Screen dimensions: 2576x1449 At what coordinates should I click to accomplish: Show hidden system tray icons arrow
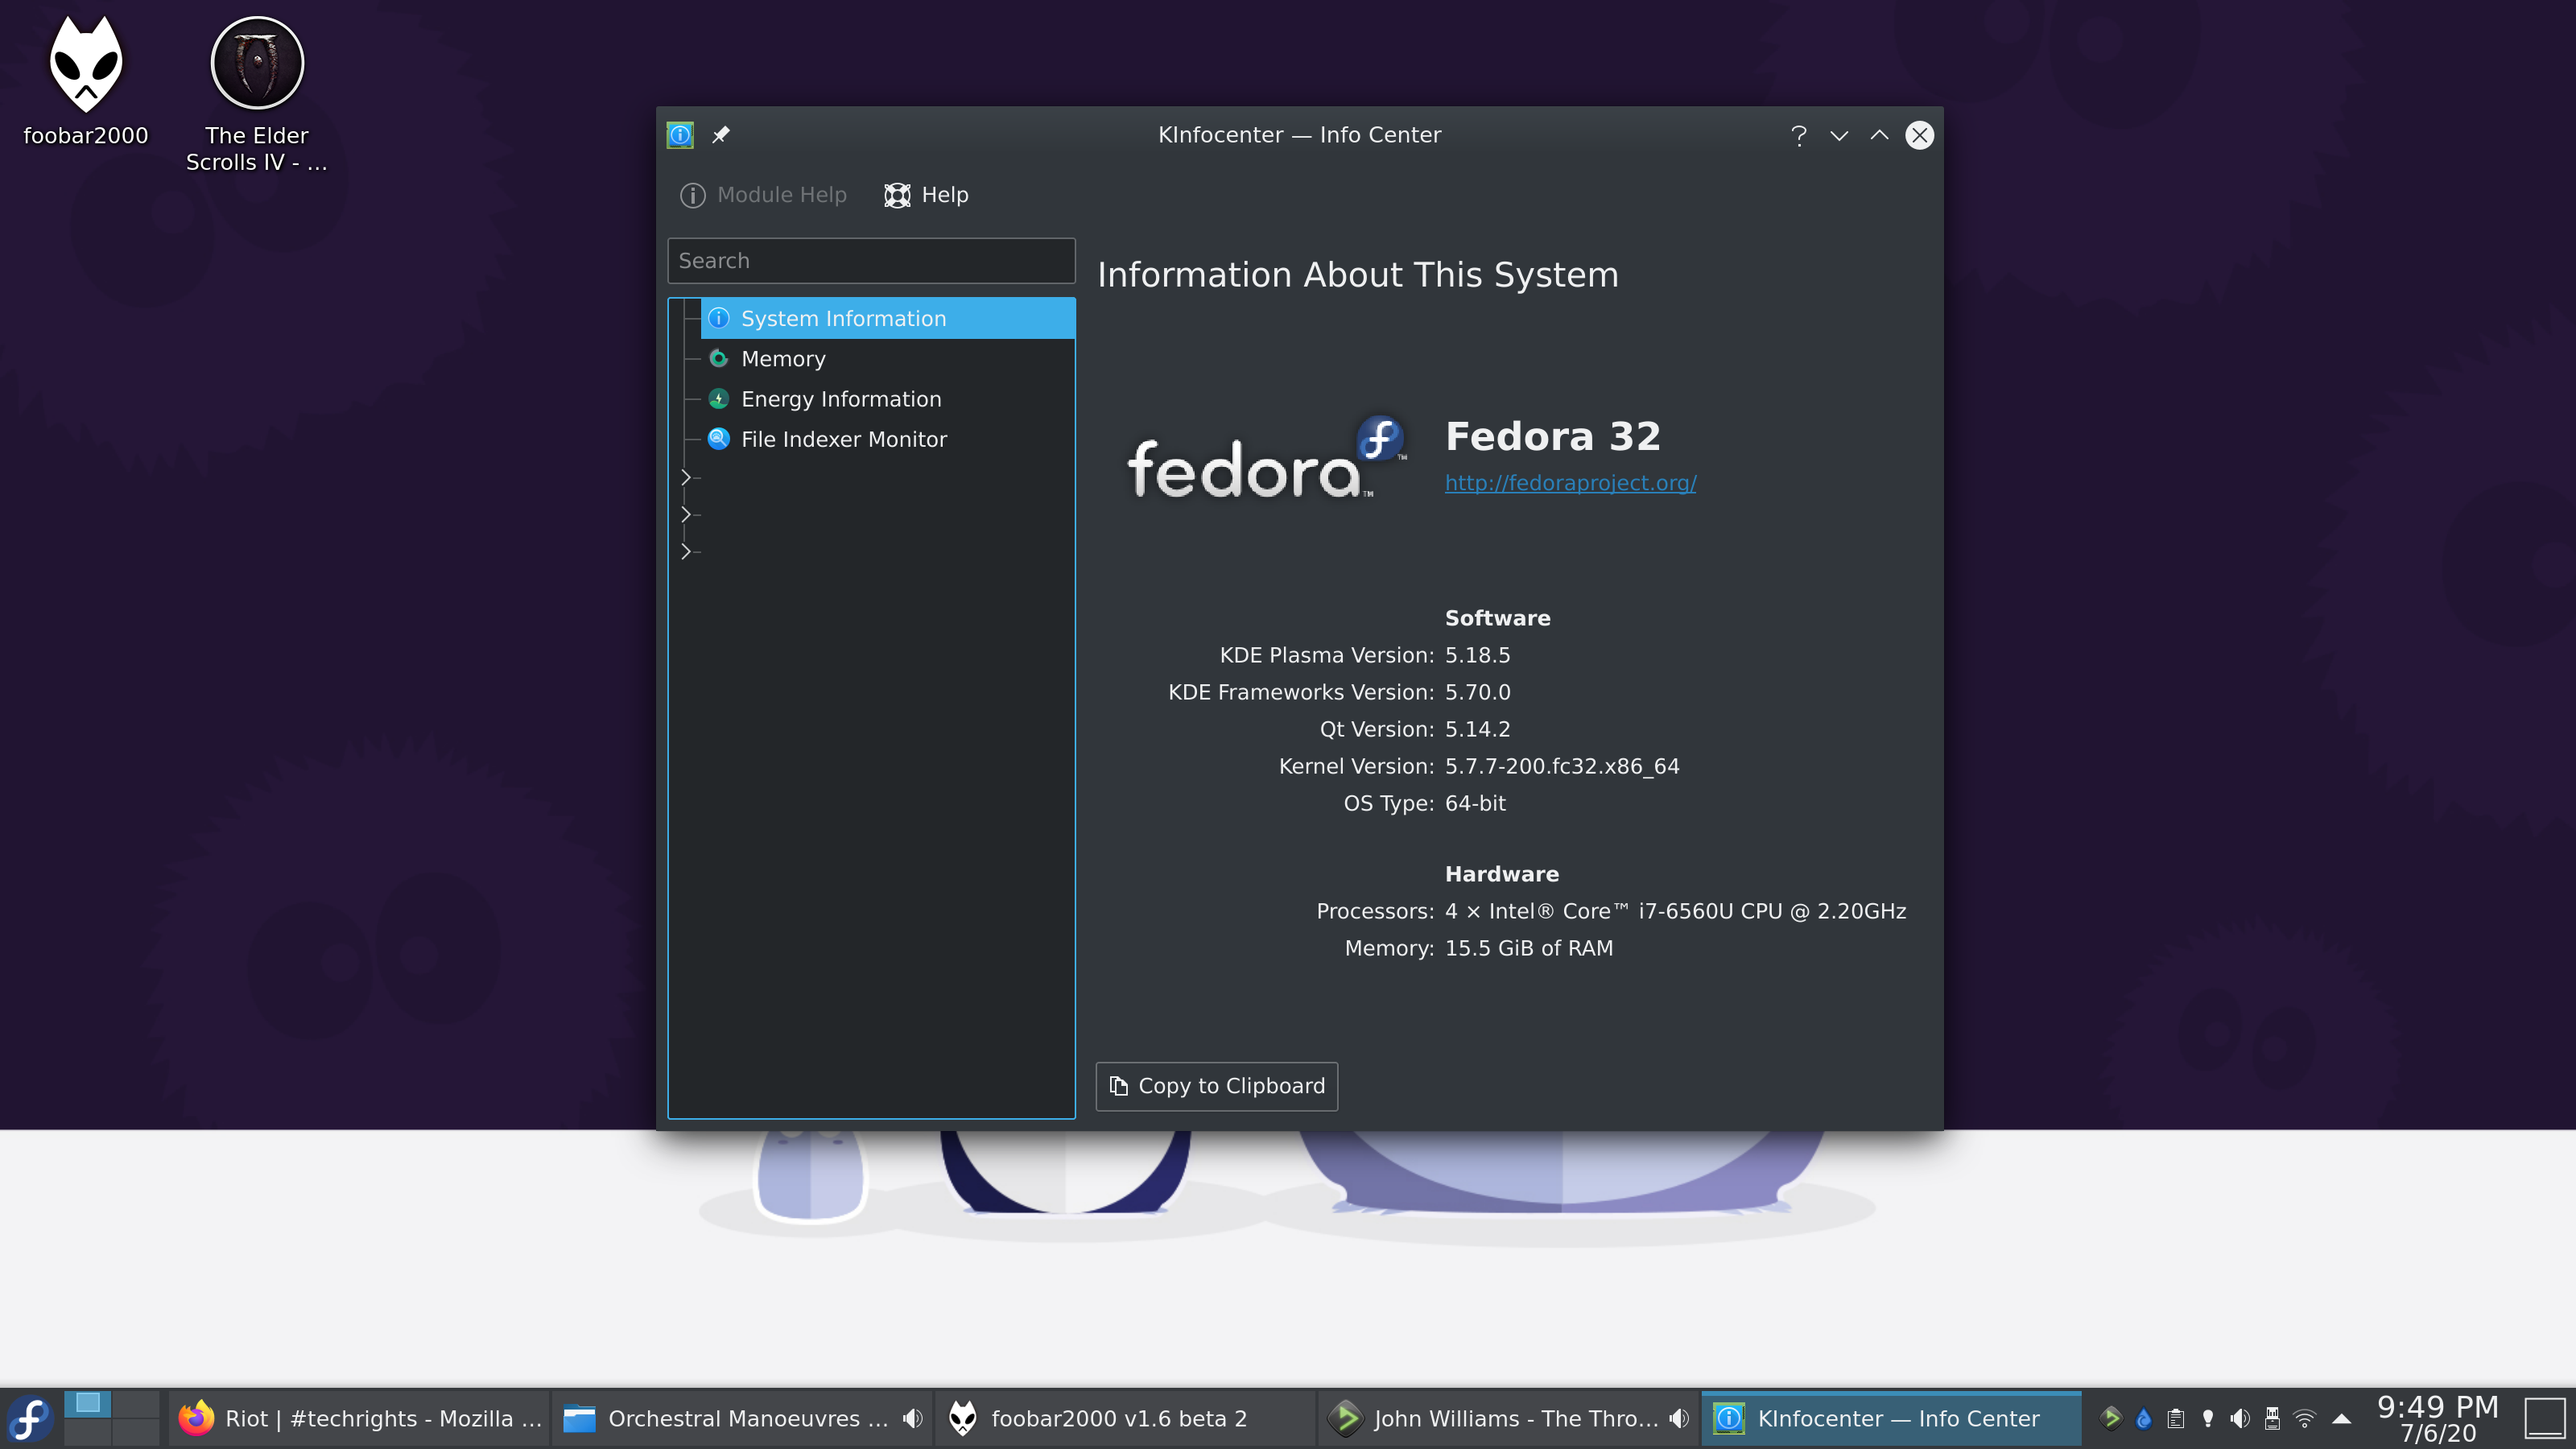coord(2342,1418)
